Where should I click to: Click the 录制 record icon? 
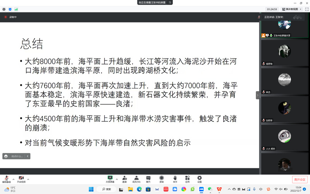click(162, 178)
